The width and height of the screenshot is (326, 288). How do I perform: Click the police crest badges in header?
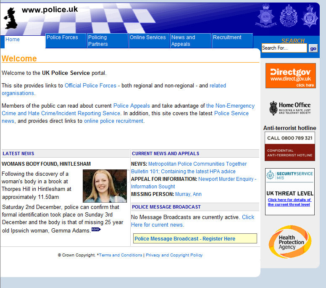[x=287, y=16]
